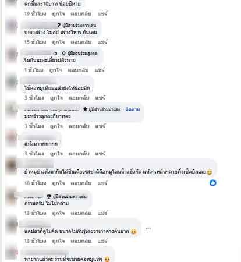Reply to the comment แค่ปลาก็ดูไม่จืด
The image size is (241, 262).
[x=81, y=241]
